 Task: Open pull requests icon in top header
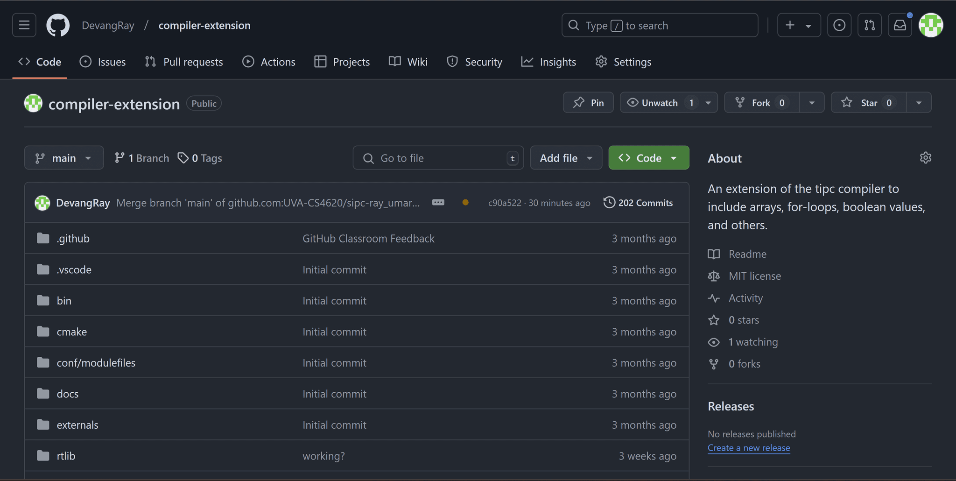coord(869,25)
